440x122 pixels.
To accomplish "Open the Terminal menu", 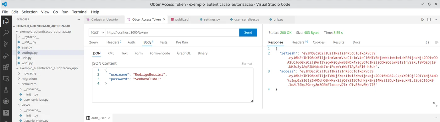I will 80,12.
